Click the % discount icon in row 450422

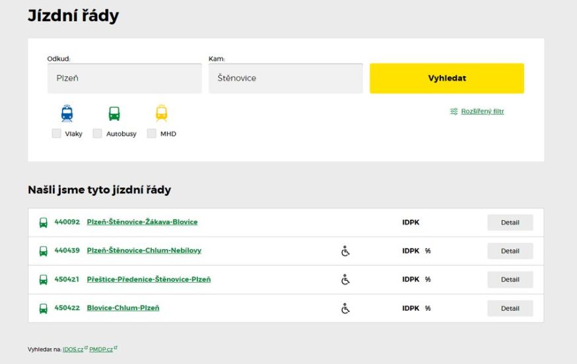(x=428, y=308)
